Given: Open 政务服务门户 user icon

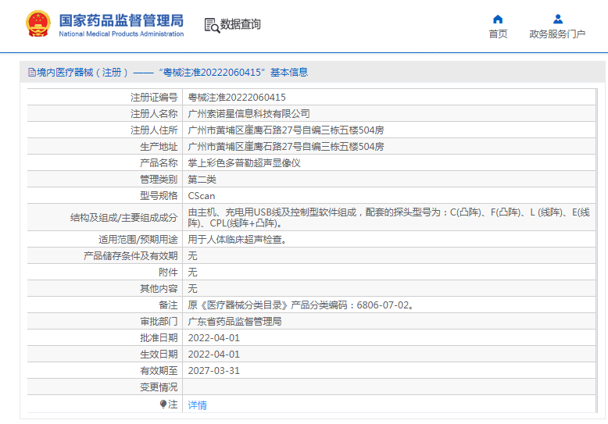Looking at the screenshot, I should tap(557, 19).
